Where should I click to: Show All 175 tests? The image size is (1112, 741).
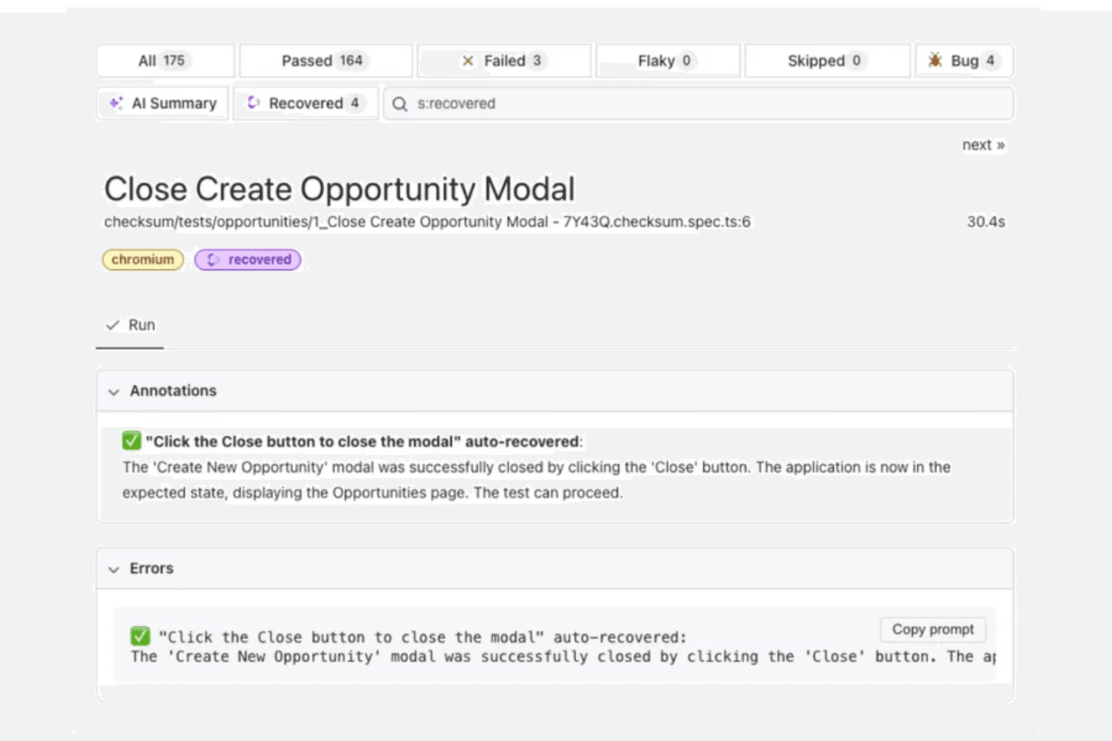165,61
